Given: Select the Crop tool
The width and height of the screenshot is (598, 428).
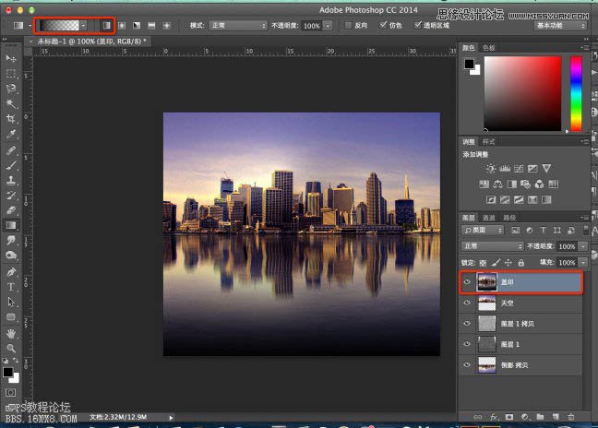Looking at the screenshot, I should point(11,119).
